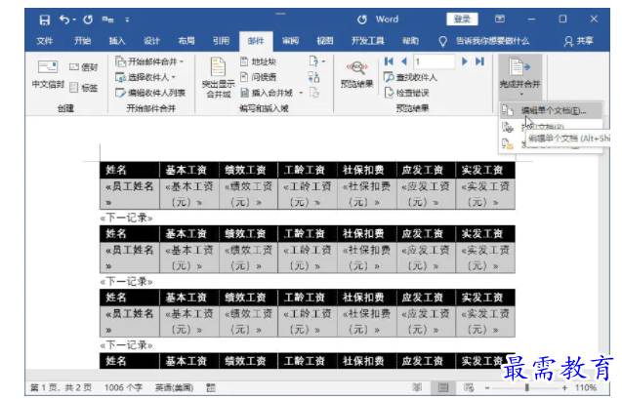The width and height of the screenshot is (622, 399).
Task: Click the Match Fields icon
Action: (x=313, y=77)
